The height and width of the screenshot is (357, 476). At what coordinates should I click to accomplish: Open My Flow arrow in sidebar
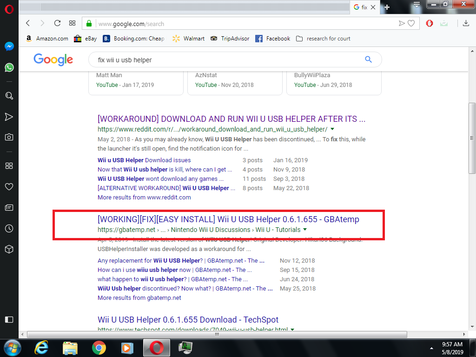pos(9,117)
